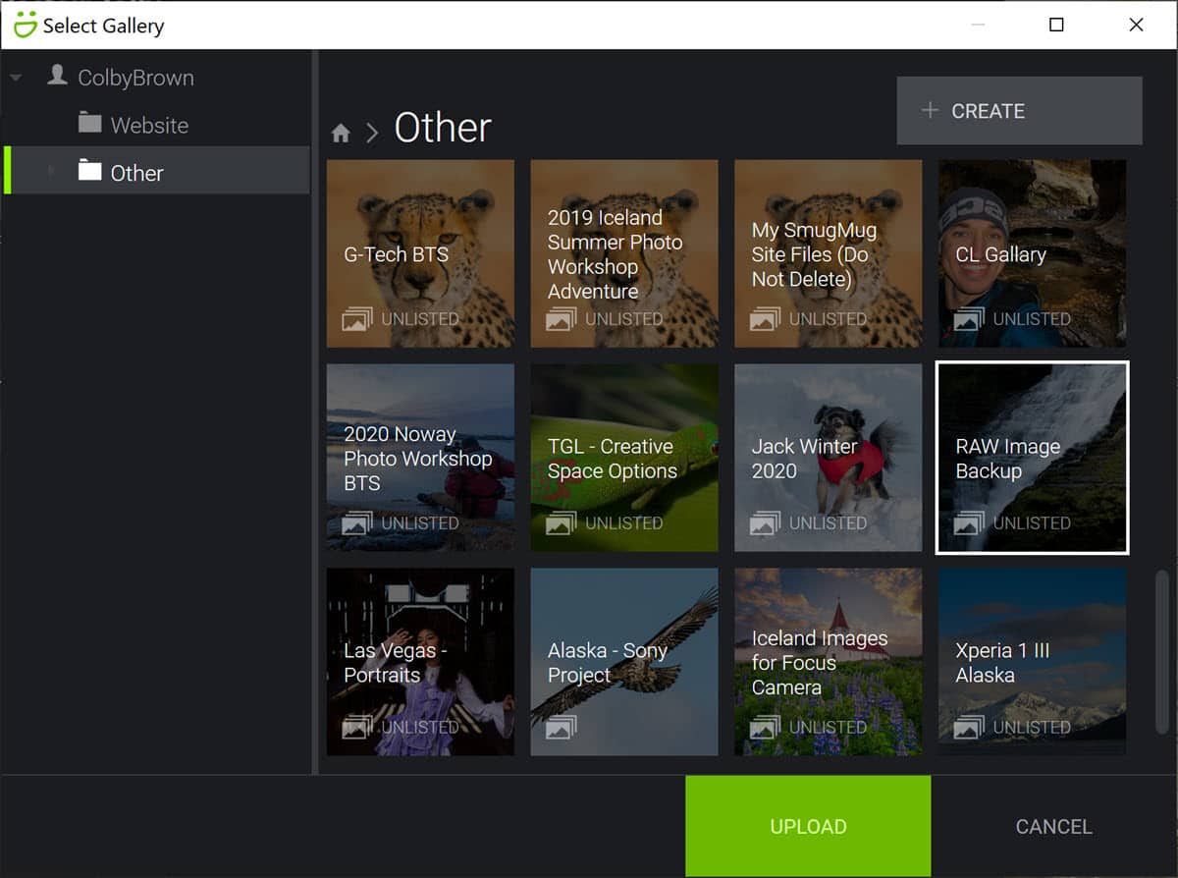Click plus icon on the Create button
The width and height of the screenshot is (1178, 878).
coord(930,111)
